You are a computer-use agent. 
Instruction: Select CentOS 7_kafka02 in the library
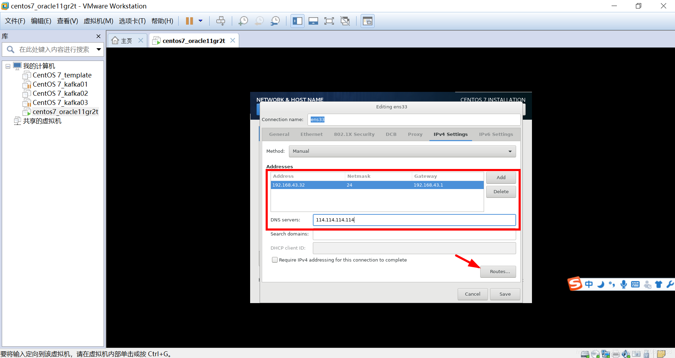coord(60,94)
